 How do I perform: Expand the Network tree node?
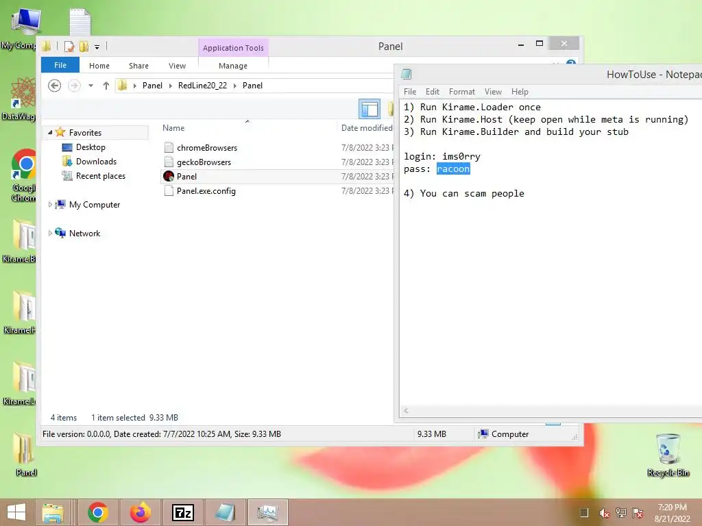[x=50, y=233]
